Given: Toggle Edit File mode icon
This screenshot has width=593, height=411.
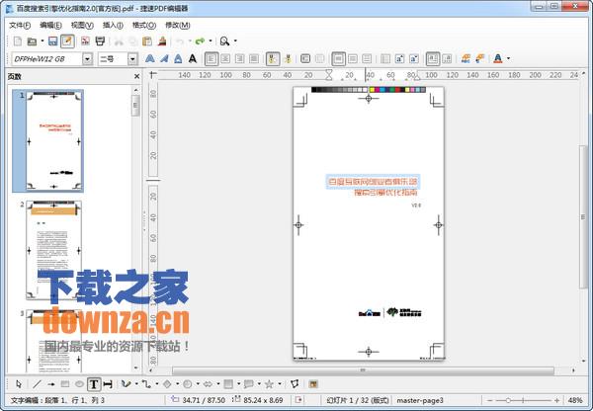Looking at the screenshot, I should point(67,41).
